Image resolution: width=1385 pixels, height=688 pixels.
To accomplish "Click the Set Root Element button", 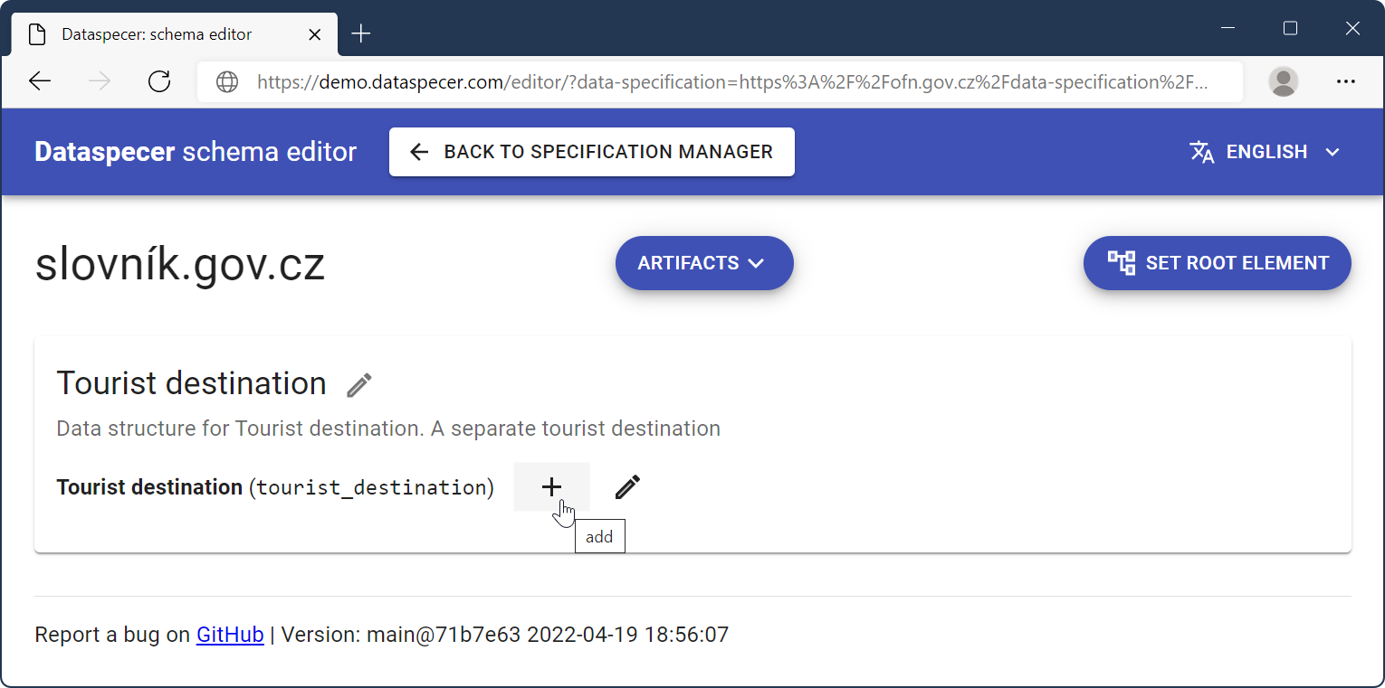I will point(1217,263).
